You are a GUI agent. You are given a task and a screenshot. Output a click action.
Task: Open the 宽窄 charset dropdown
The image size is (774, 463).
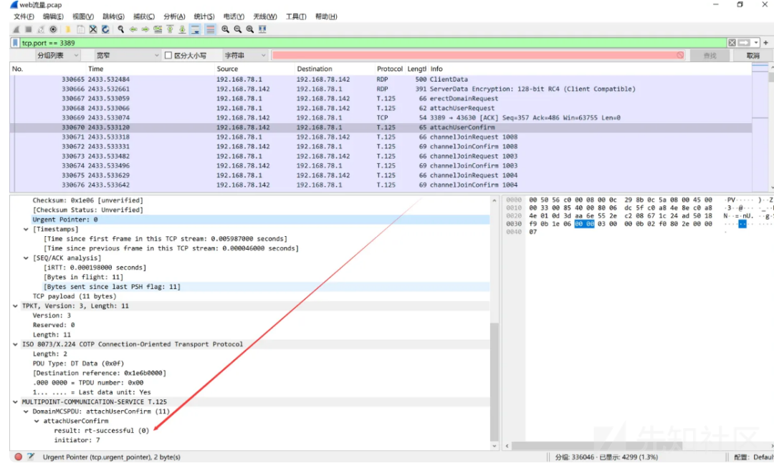click(x=128, y=55)
